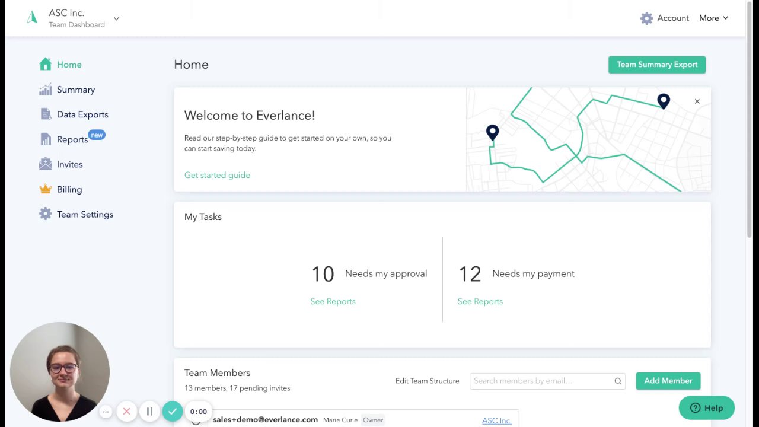Viewport: 759px width, 427px height.
Task: Click the upper right map location pin
Action: 664,101
